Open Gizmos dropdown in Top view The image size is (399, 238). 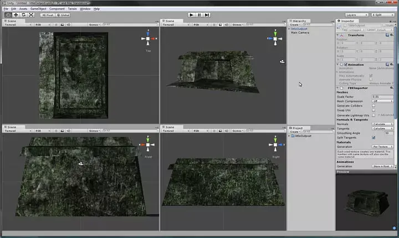pos(94,25)
